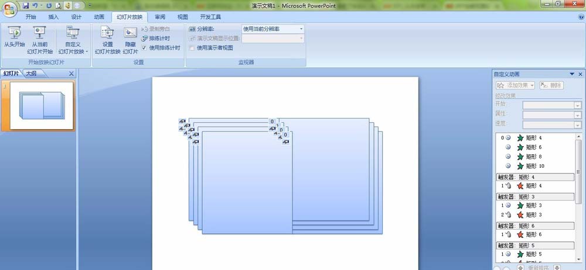Switch to the 开始 ribbon tab
The height and width of the screenshot is (270, 586).
[x=30, y=17]
